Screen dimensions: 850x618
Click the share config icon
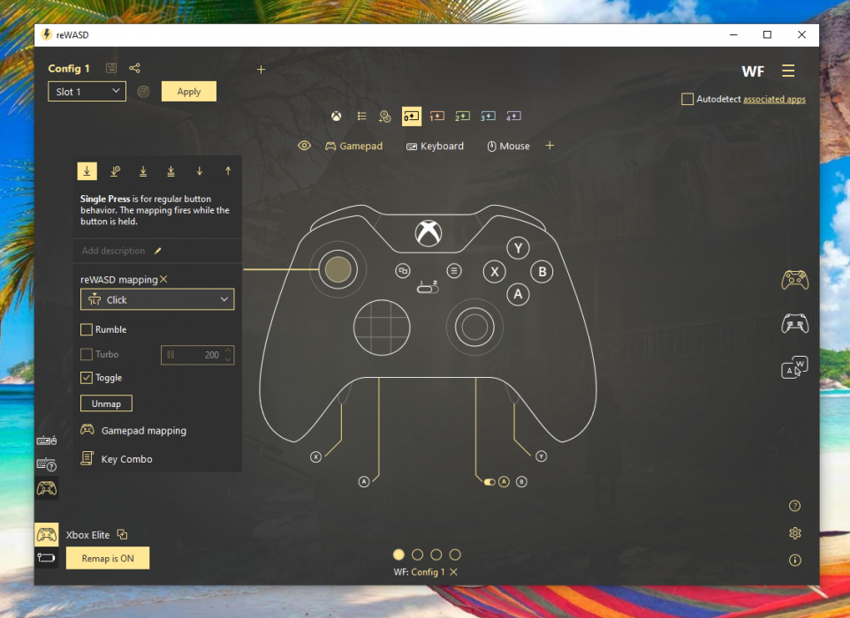coord(134,68)
